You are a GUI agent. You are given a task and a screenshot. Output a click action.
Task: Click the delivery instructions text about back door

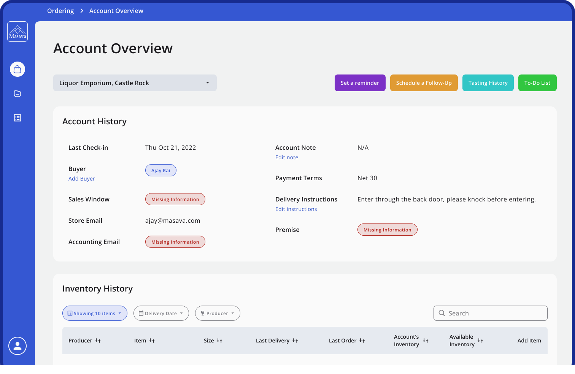pyautogui.click(x=446, y=199)
